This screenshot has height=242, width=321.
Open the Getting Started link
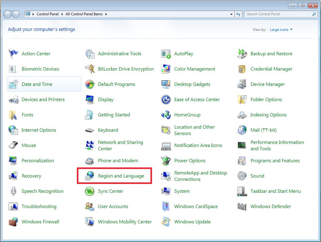point(114,115)
